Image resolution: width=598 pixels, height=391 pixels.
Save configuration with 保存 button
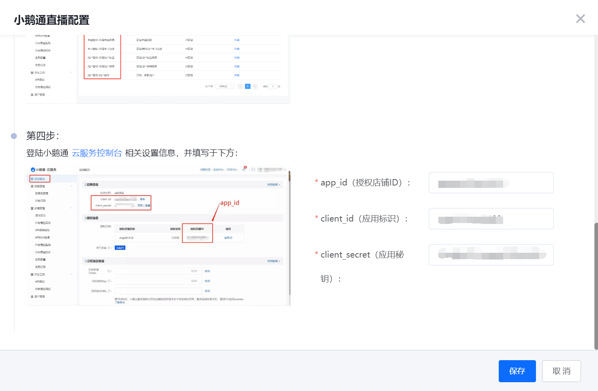[517, 371]
